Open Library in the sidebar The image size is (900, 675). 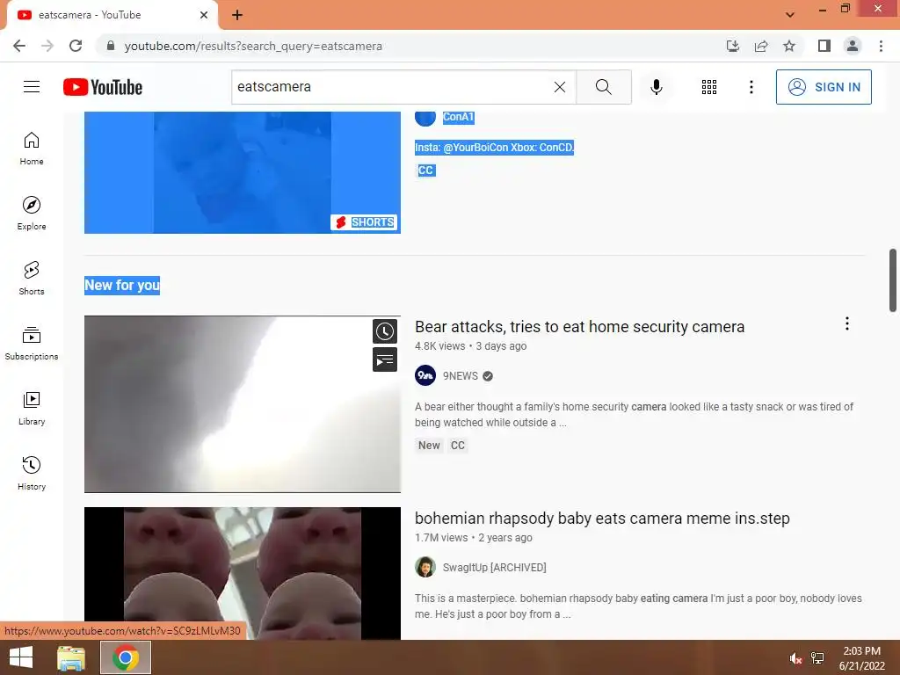coord(32,408)
